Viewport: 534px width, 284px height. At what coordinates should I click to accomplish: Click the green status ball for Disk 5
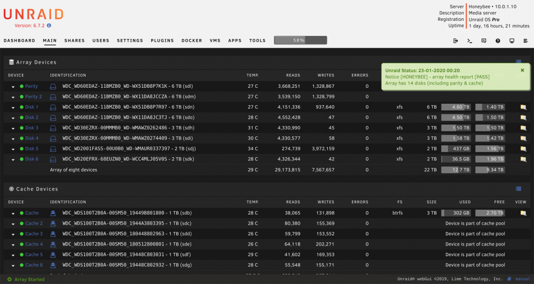click(21, 149)
